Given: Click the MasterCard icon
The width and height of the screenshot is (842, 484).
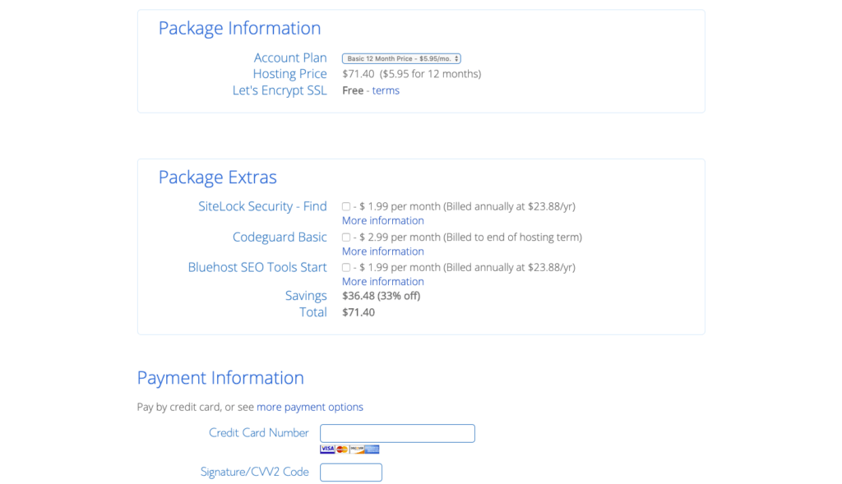Looking at the screenshot, I should click(342, 449).
